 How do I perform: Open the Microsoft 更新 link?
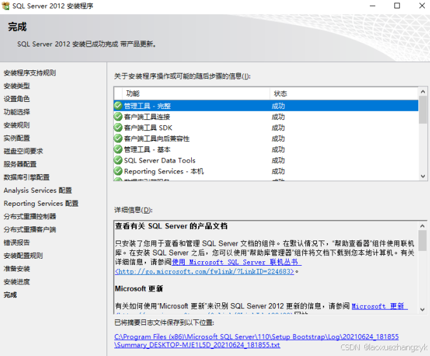tap(380, 306)
